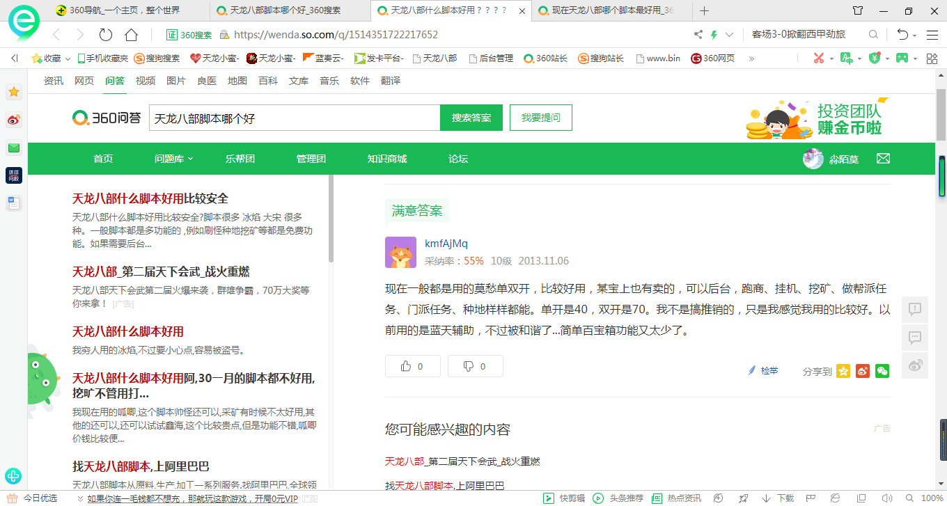Open 快剪辑 in status bar
Viewport: 947px width, 506px height.
pyautogui.click(x=565, y=498)
